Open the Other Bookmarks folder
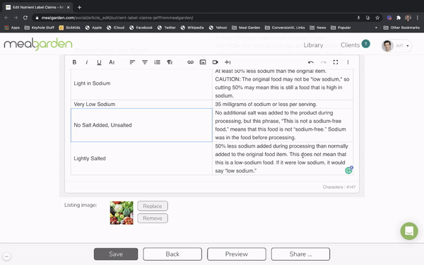Screen dimensions: 424x265 [x=402, y=28]
